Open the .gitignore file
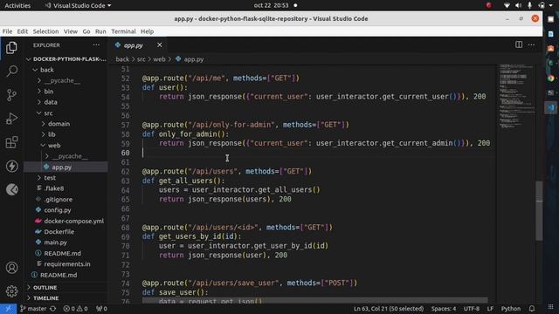The image size is (559, 314). (66, 200)
